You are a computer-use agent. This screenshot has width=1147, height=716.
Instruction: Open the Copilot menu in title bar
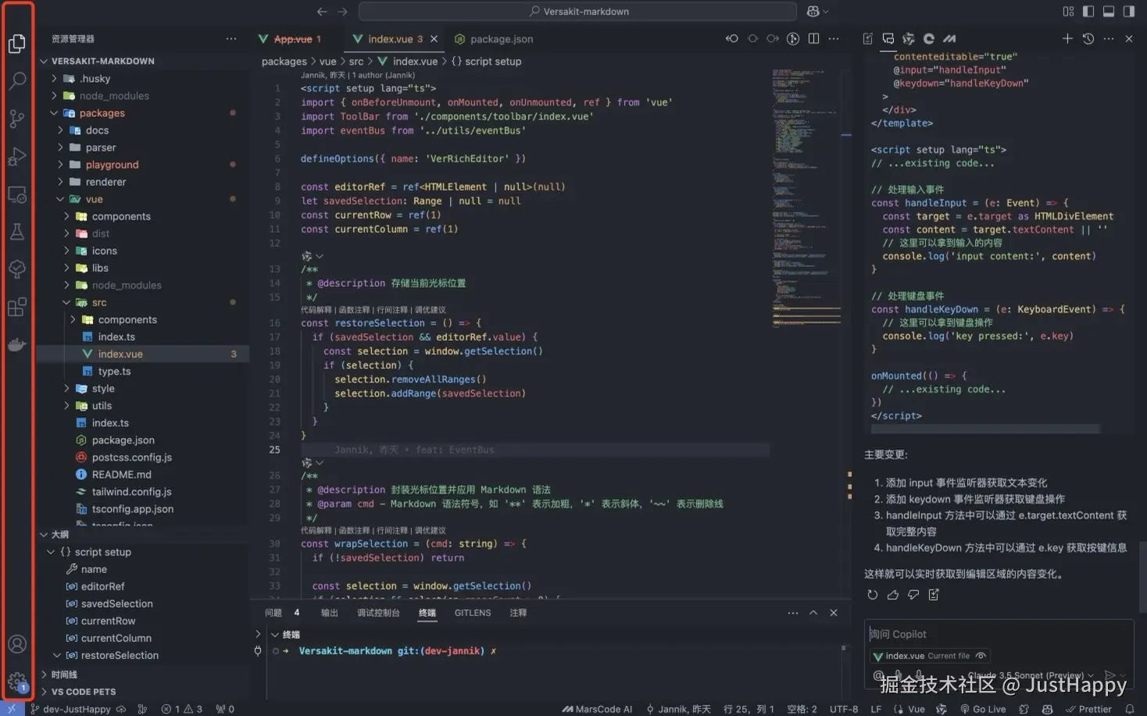point(817,11)
